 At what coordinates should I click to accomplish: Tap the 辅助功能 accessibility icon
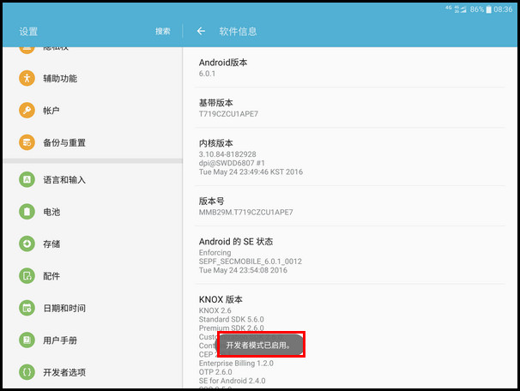click(x=27, y=78)
